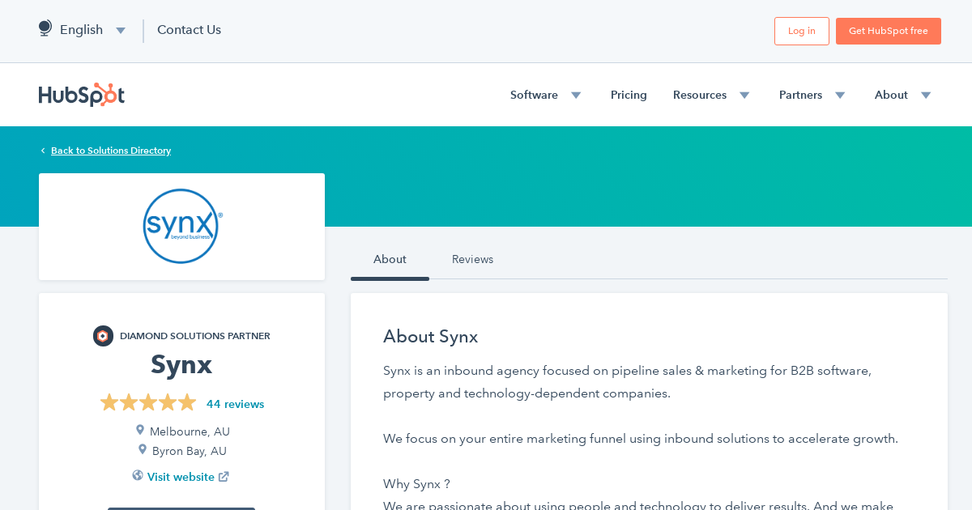The height and width of the screenshot is (510, 972).
Task: Select the About tab
Action: click(x=390, y=259)
